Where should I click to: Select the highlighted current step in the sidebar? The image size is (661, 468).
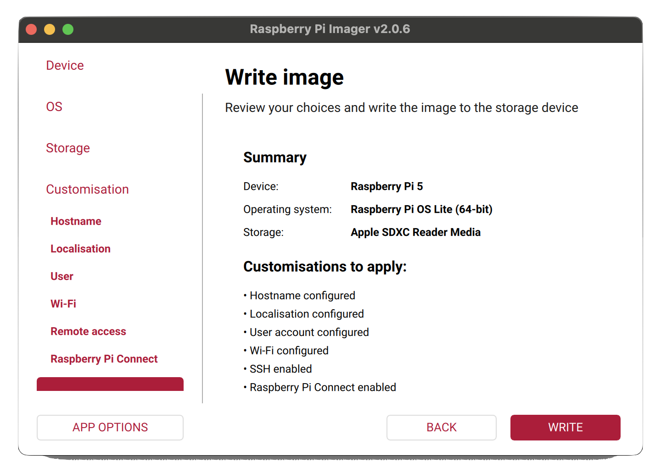(x=110, y=384)
